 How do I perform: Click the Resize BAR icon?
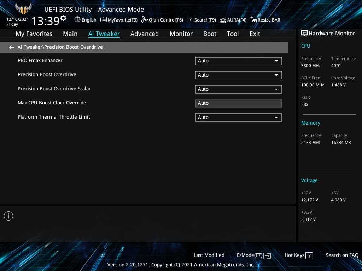click(253, 20)
